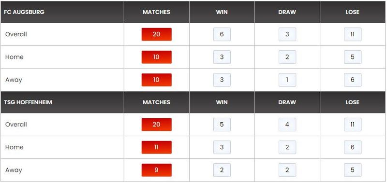Click TSG Hoffenheim overall matches badge 20

tap(156, 125)
